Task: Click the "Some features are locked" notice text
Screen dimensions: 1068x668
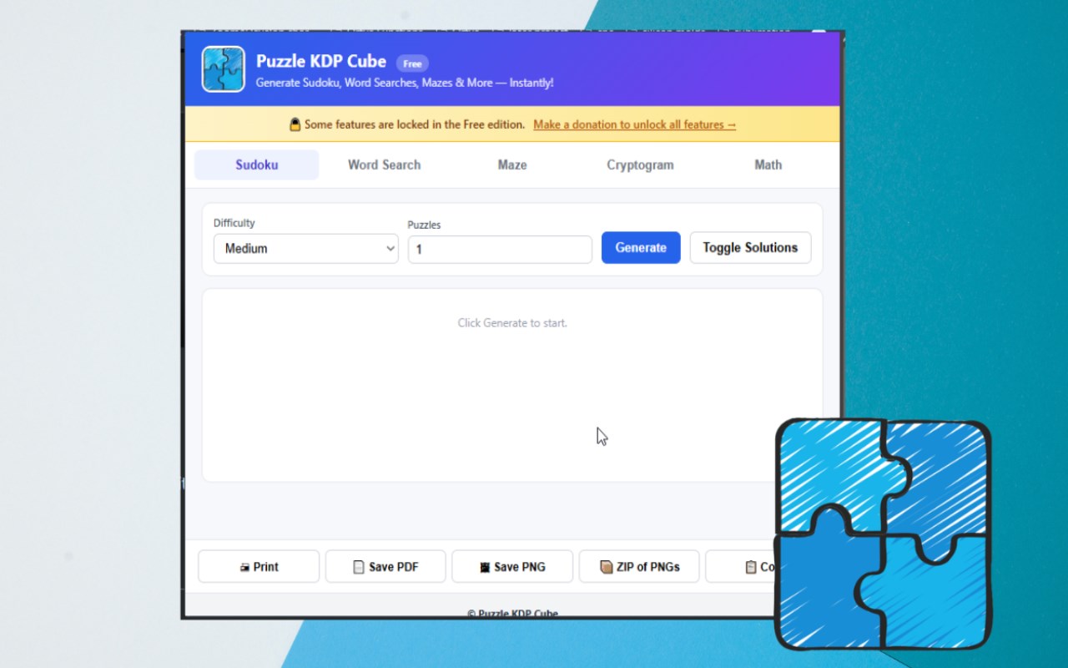Action: [415, 125]
